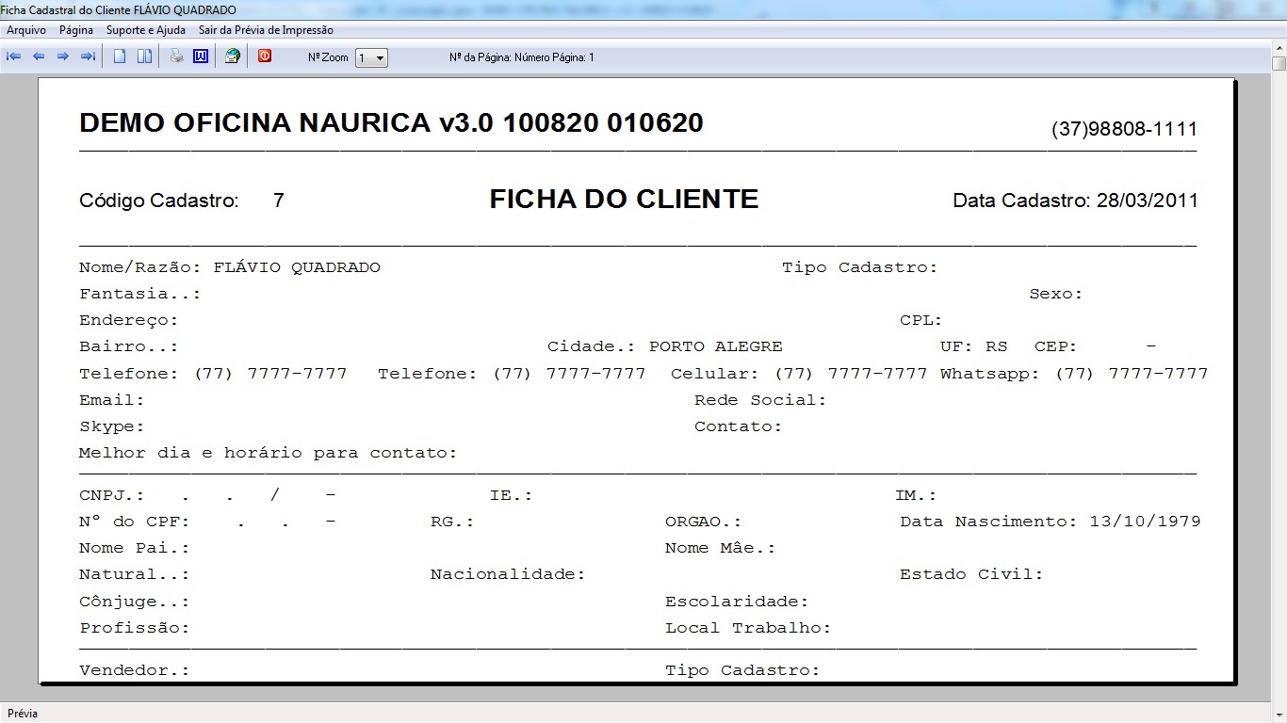Viewport: 1287px width, 723px height.
Task: Click the Data Cadastro: 28/03/2011 text
Action: 1075,201
